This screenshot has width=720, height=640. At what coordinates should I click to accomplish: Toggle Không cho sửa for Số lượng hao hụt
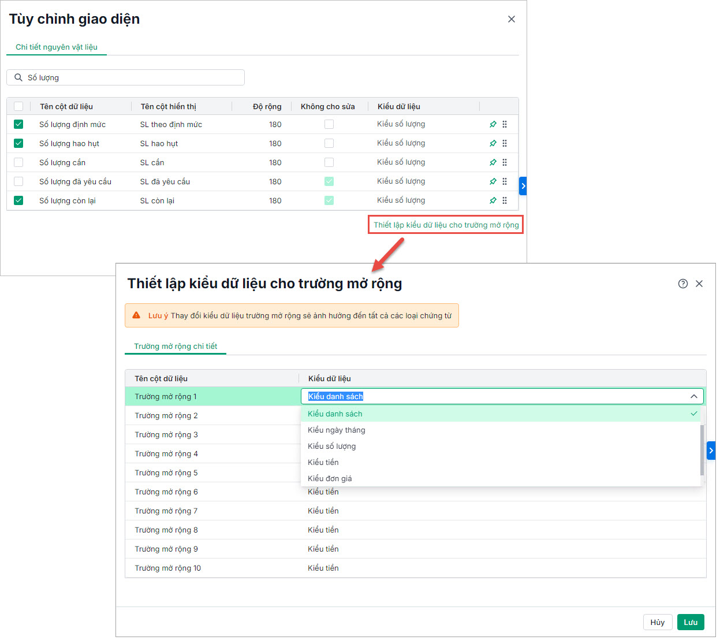[x=329, y=143]
